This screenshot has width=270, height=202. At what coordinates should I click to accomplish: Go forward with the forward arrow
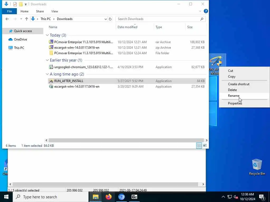pos(15,19)
